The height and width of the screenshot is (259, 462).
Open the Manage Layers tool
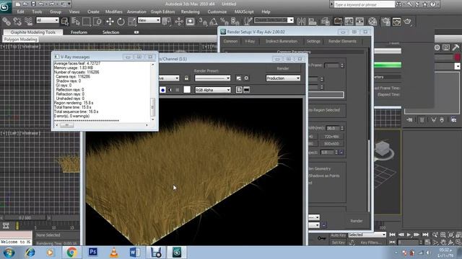pos(326,22)
